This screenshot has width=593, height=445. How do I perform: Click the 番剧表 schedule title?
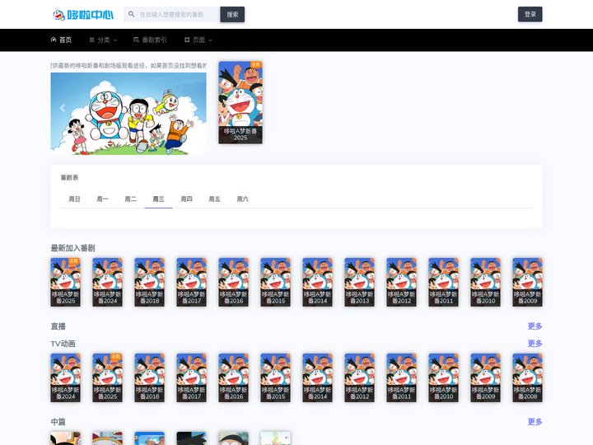point(69,177)
